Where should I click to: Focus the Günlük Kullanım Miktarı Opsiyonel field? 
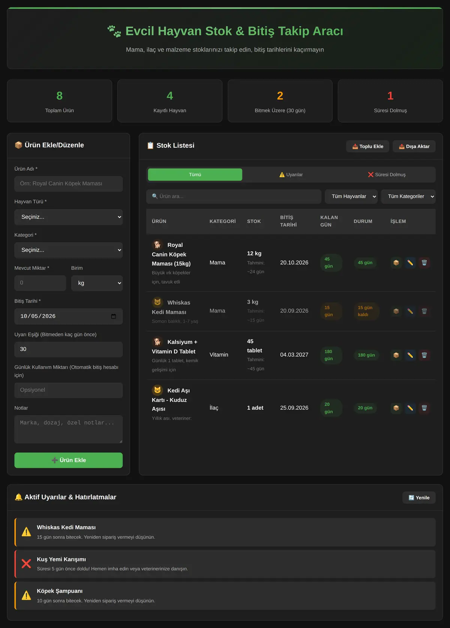69,390
